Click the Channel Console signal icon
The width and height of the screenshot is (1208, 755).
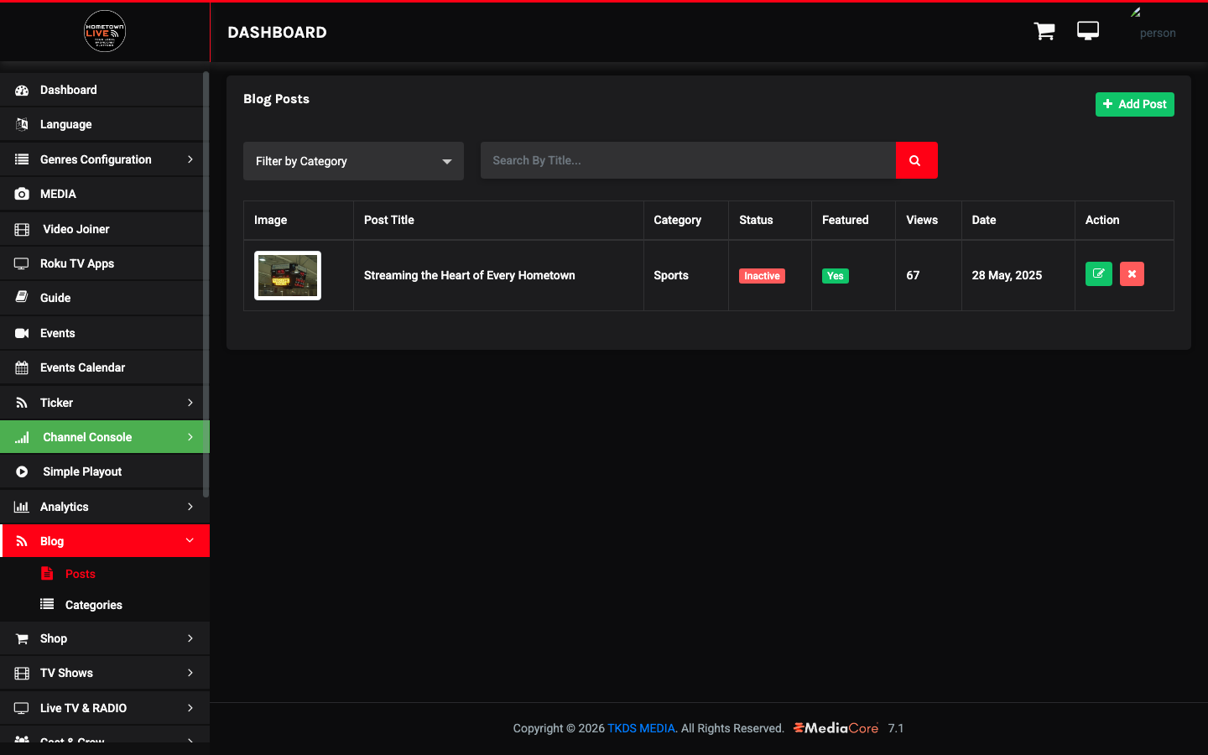pos(22,437)
